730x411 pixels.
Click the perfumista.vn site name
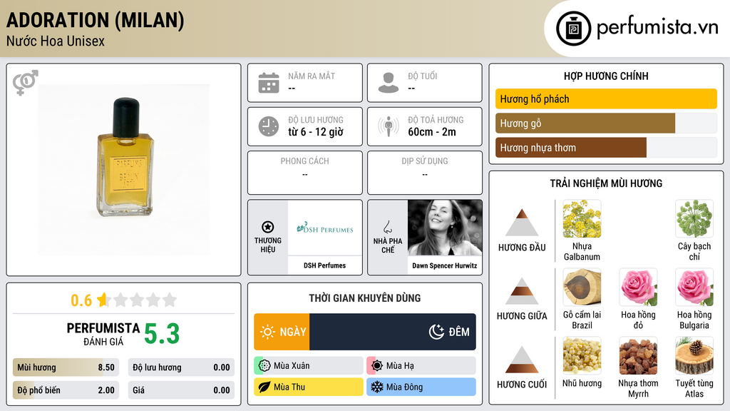tap(657, 28)
